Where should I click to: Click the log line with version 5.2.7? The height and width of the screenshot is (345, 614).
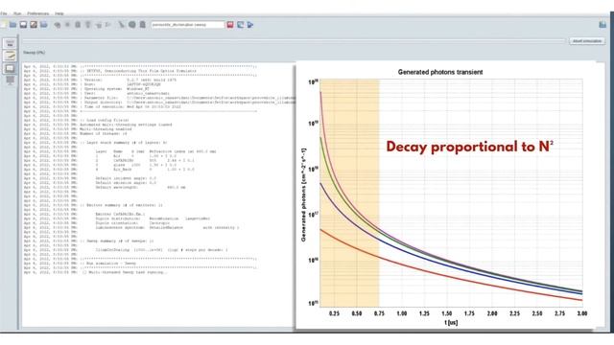[x=100, y=80]
